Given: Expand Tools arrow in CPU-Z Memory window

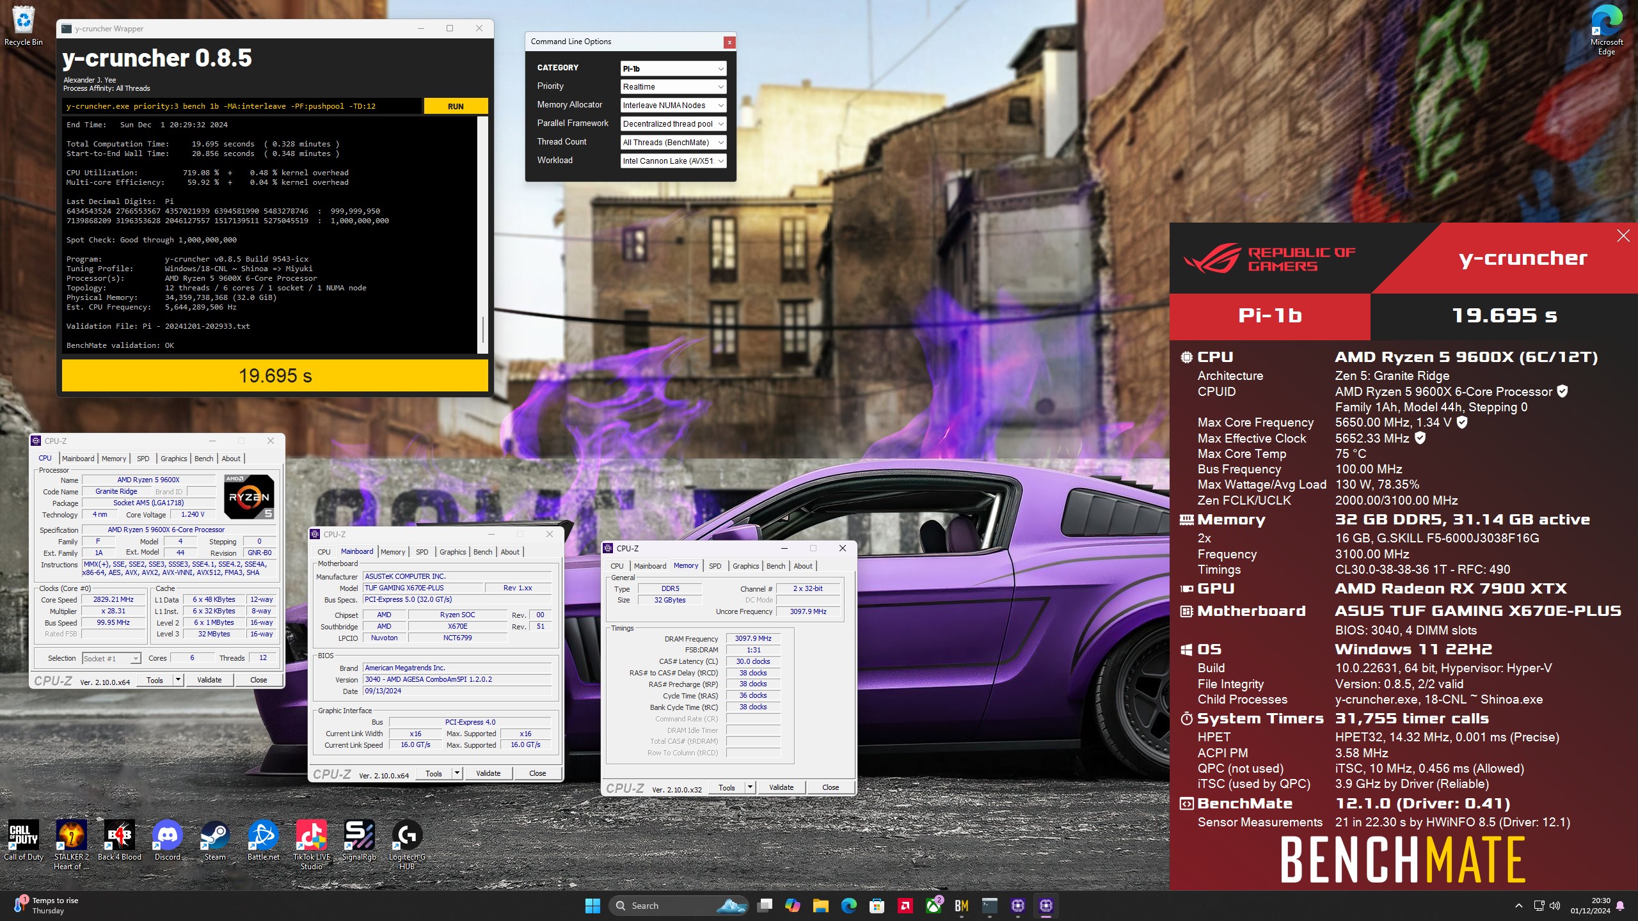Looking at the screenshot, I should (x=750, y=787).
